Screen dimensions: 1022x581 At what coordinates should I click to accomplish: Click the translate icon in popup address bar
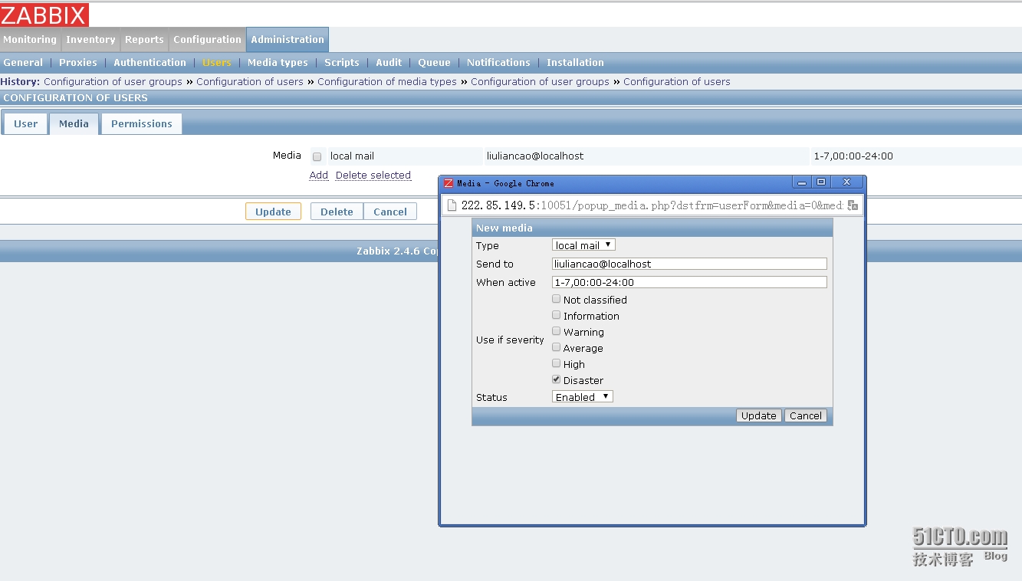pyautogui.click(x=852, y=205)
